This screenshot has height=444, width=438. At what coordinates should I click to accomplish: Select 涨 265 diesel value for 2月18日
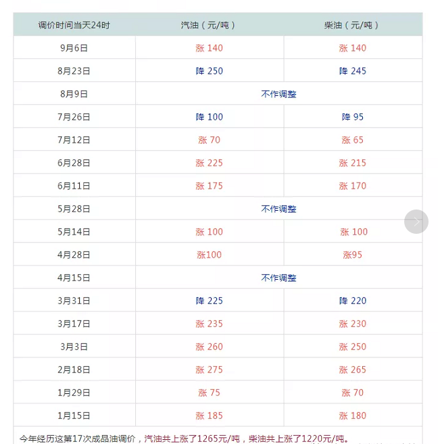click(x=352, y=370)
